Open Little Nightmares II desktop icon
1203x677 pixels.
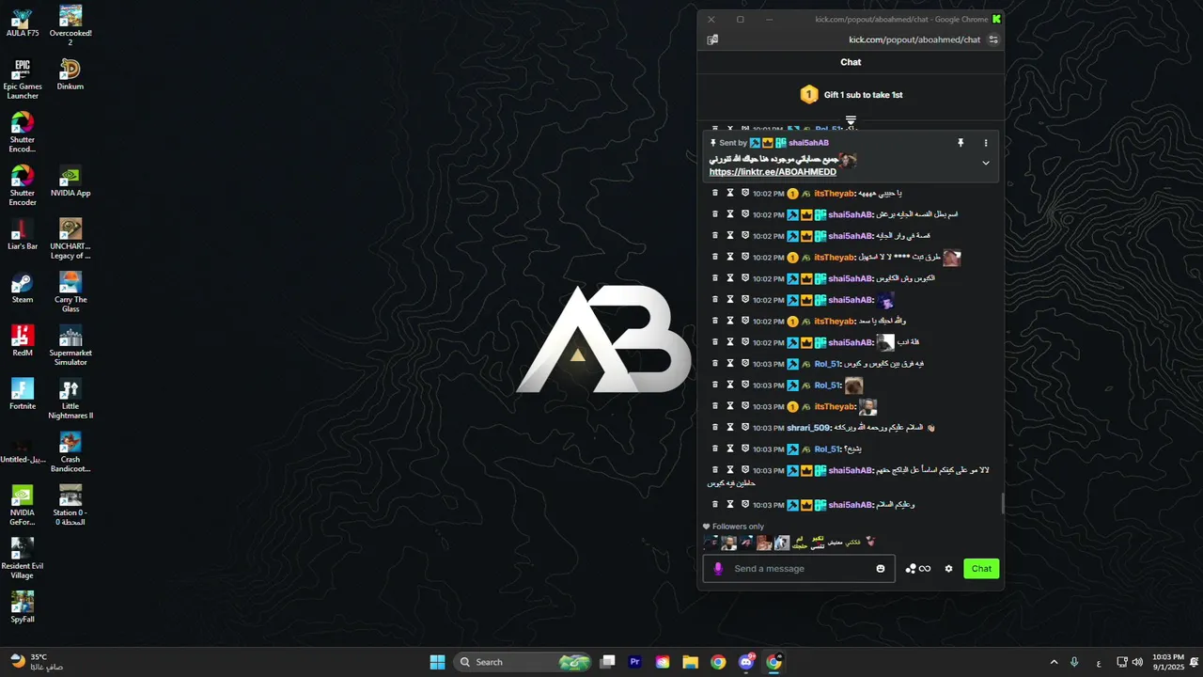click(x=70, y=400)
